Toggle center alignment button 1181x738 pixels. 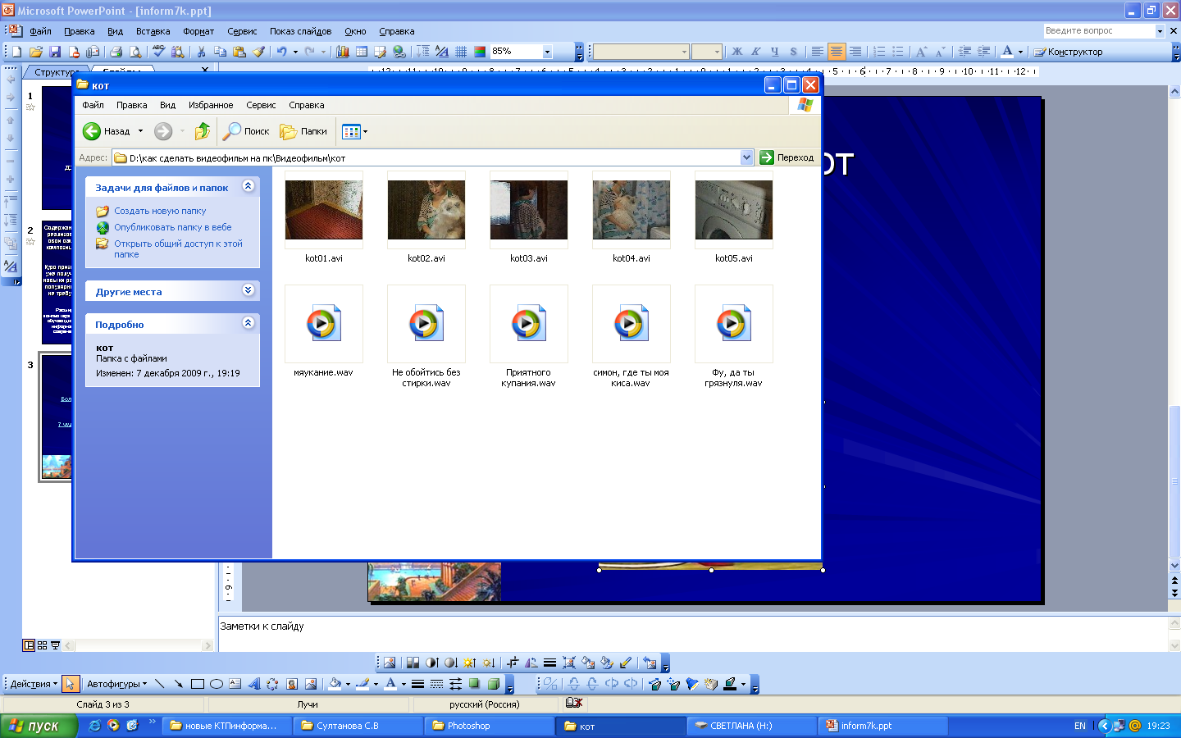pyautogui.click(x=836, y=52)
